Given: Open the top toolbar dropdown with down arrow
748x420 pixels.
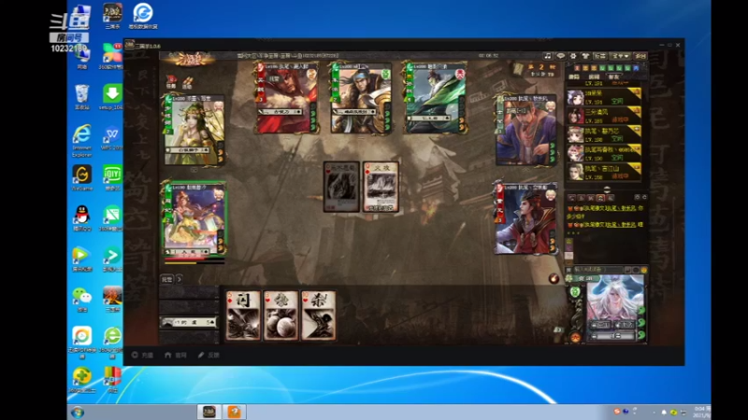Looking at the screenshot, I should pyautogui.click(x=620, y=56).
